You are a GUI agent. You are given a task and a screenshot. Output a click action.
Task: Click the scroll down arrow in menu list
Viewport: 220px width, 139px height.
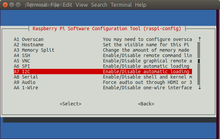click(199, 88)
